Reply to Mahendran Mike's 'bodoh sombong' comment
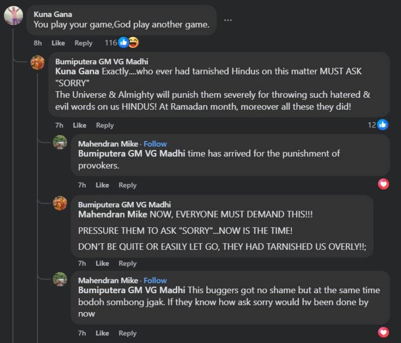Image resolution: width=401 pixels, height=343 pixels. click(x=128, y=333)
